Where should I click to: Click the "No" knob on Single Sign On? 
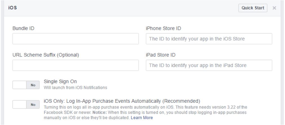coord(33,85)
